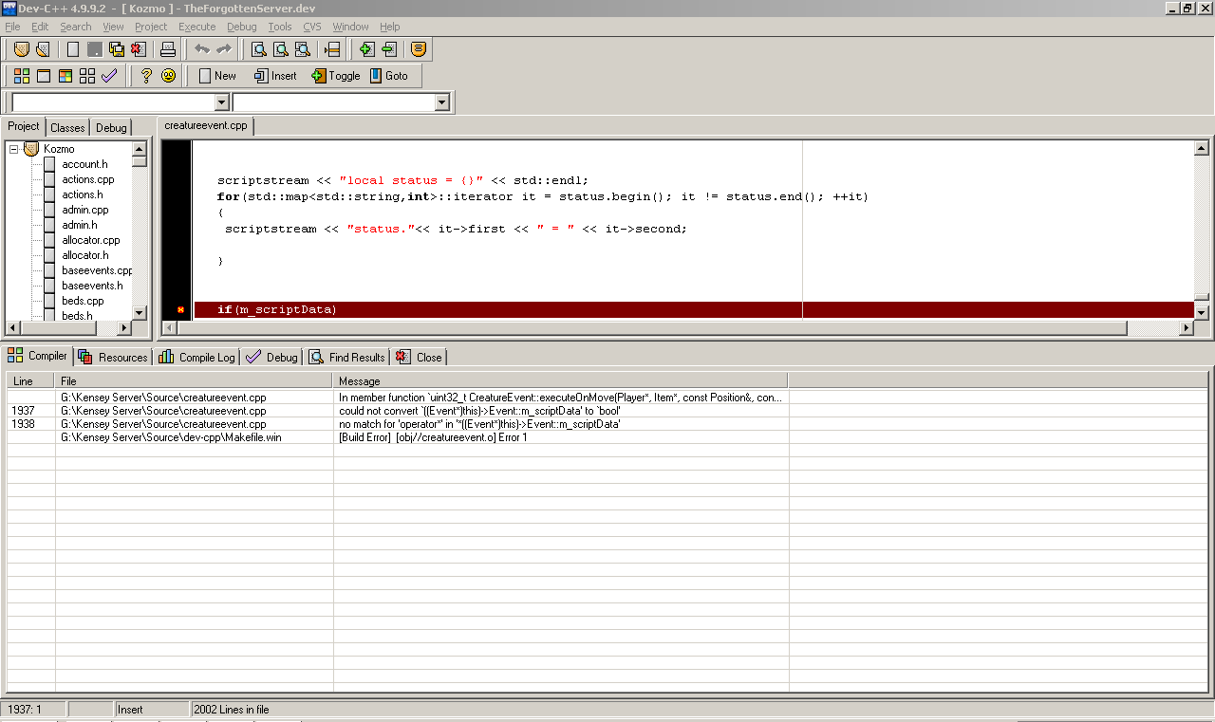Click the Replace toolbar icon

point(281,49)
